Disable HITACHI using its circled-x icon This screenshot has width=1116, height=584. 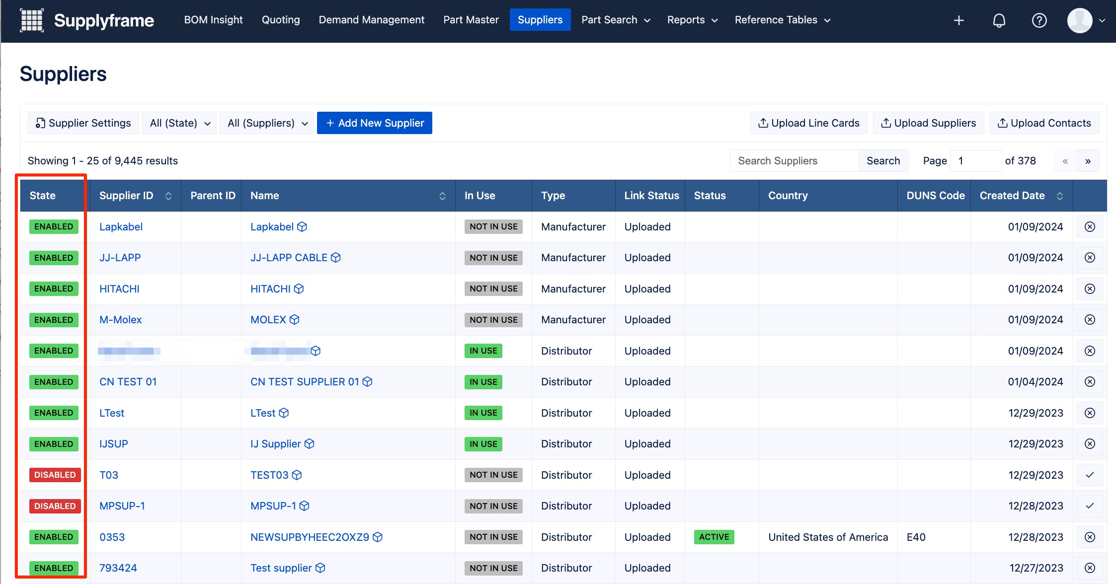(1090, 289)
